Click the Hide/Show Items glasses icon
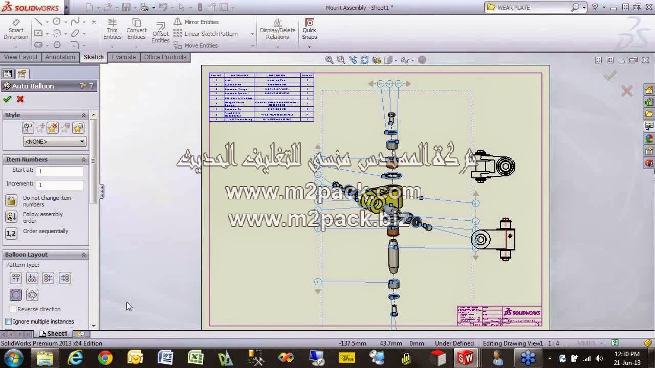Viewport: 655px width, 368px height. click(x=405, y=60)
